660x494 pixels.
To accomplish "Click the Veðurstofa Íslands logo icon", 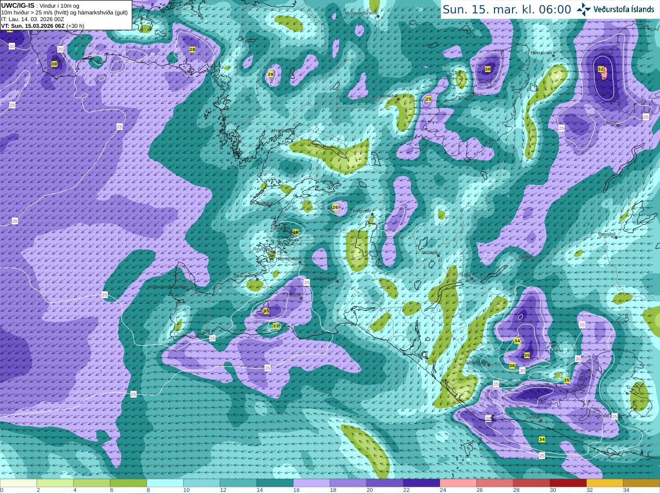I will 584,9.
